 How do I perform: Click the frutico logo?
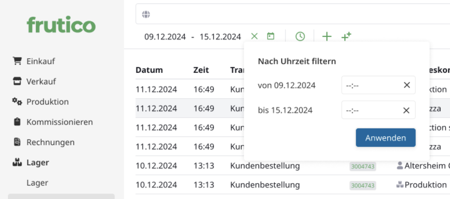point(61,25)
